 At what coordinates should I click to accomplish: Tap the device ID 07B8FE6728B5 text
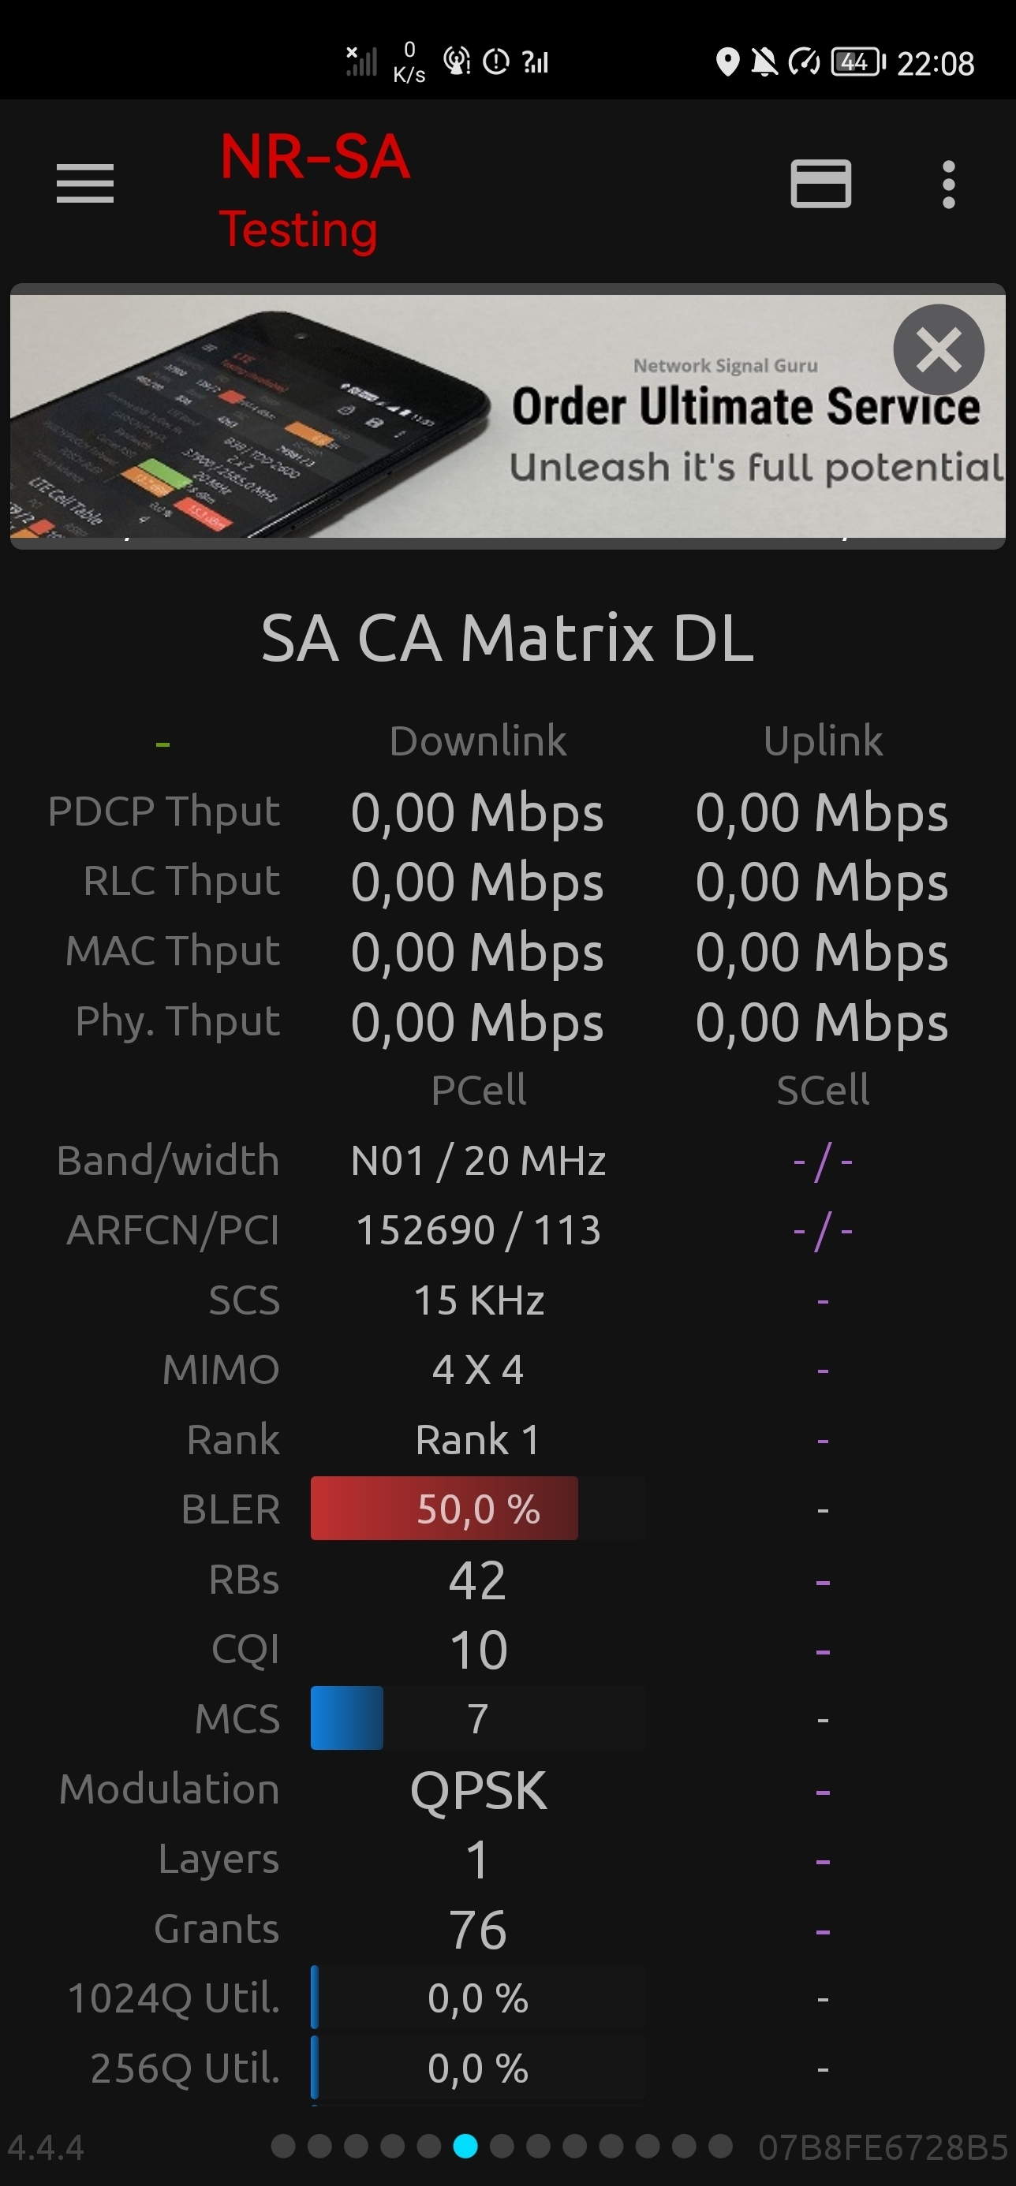point(883,2147)
